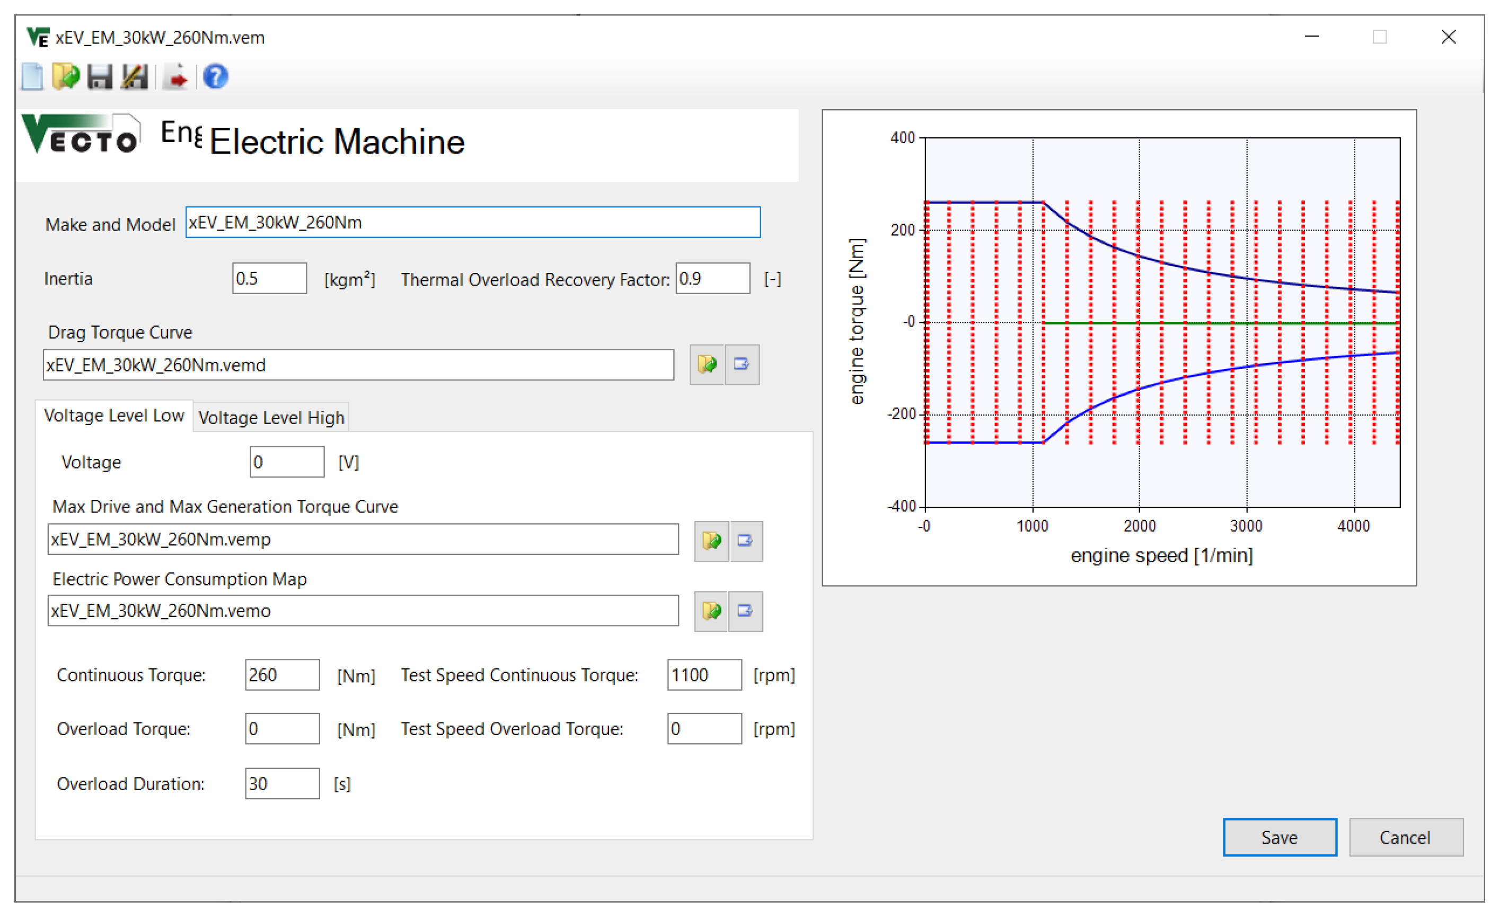
Task: Browse for Electric Power Consumption Map file
Action: click(711, 611)
